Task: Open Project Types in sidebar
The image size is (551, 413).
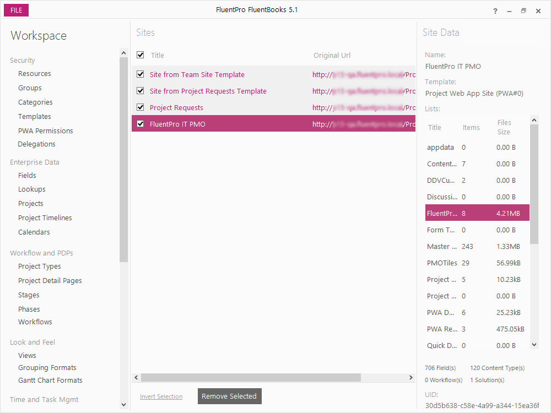Action: (39, 266)
